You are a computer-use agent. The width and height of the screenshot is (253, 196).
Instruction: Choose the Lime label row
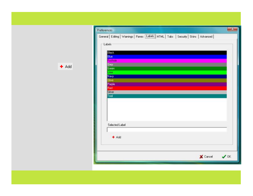tap(167, 72)
